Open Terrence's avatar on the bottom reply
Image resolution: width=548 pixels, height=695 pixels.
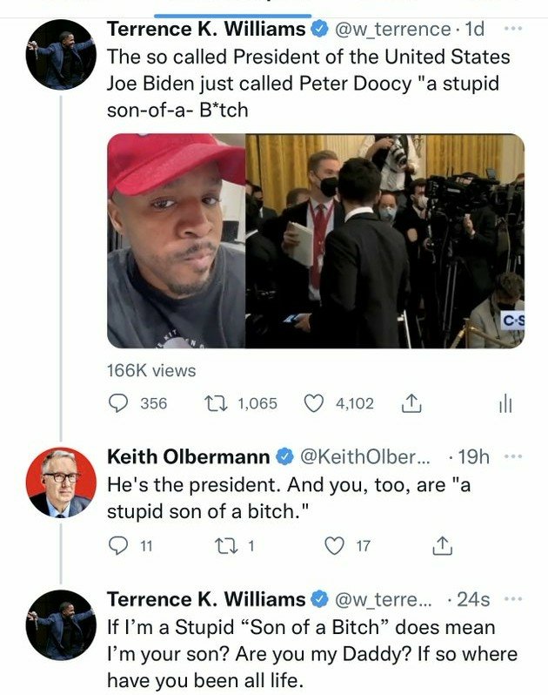point(60,624)
